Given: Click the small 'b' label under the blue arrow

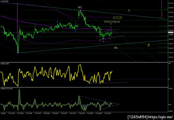Looking at the screenshot, I should coord(103,42).
